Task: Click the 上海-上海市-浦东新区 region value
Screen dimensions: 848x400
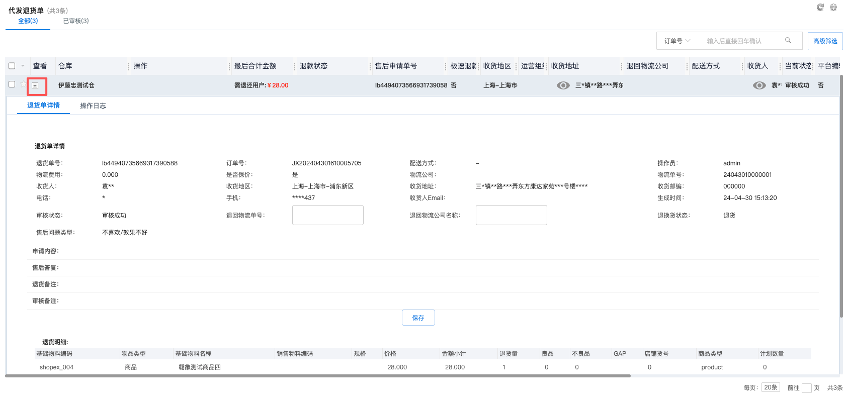Action: (323, 186)
